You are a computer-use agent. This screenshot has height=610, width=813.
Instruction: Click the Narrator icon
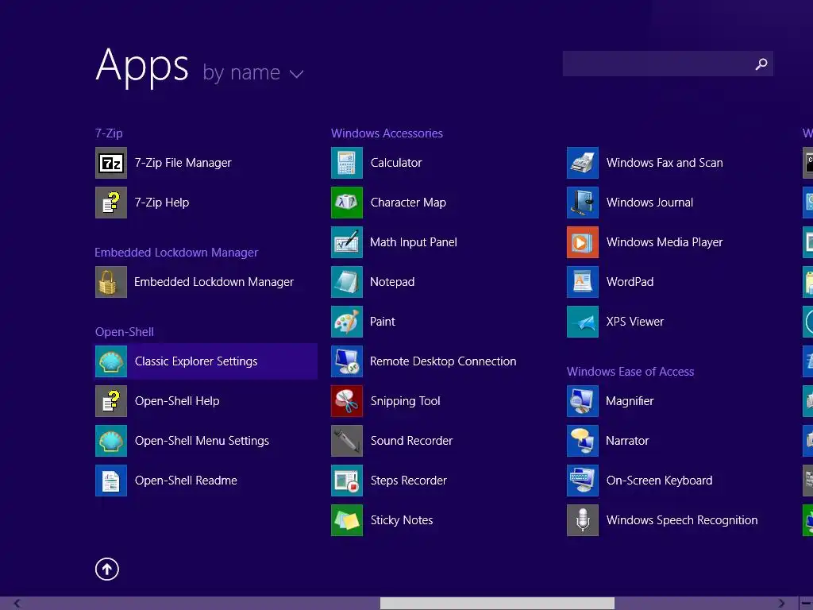(x=583, y=441)
